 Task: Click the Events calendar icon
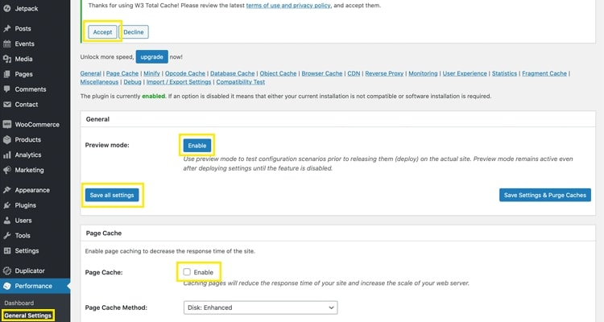(x=7, y=44)
